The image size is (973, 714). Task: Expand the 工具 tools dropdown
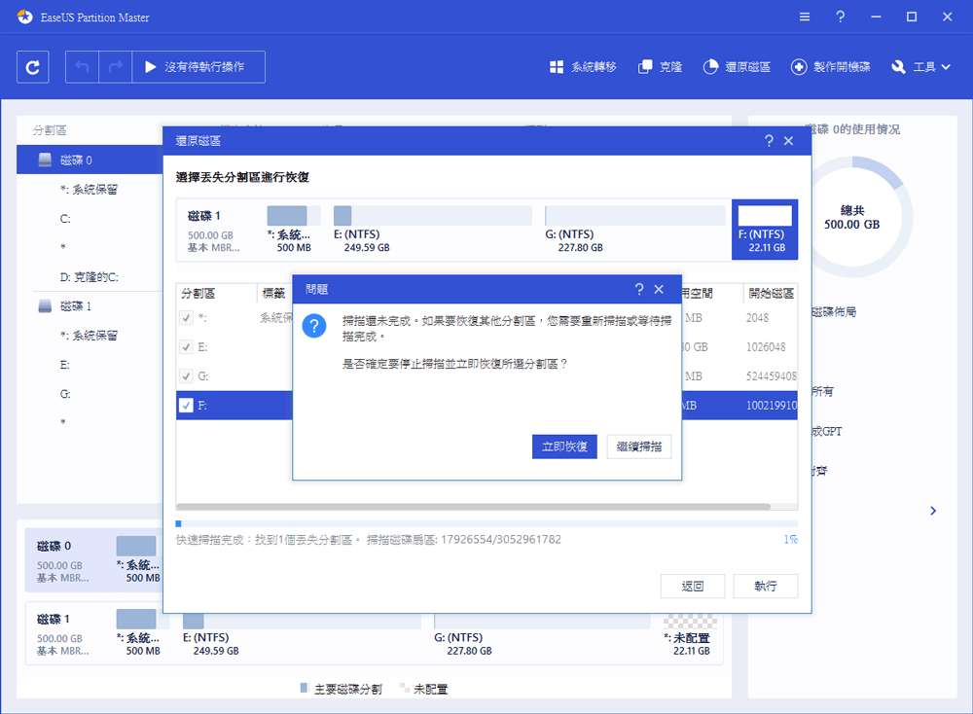(920, 67)
